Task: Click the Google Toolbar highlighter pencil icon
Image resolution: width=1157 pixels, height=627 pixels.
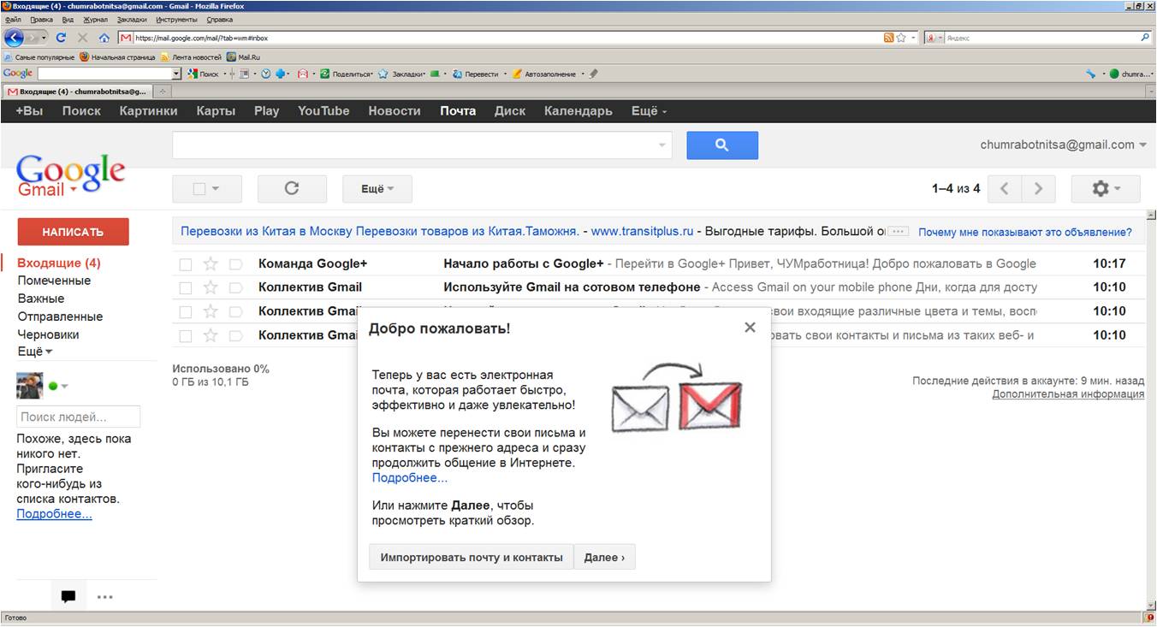Action: [x=594, y=74]
